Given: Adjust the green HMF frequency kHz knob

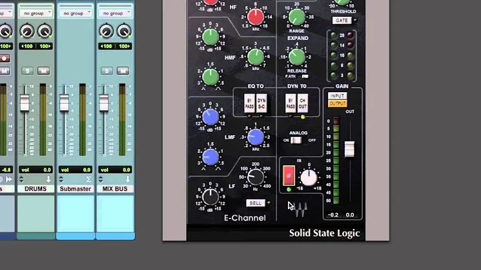Looking at the screenshot, I should tap(255, 57).
